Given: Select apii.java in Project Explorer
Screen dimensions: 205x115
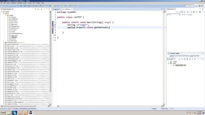Looking at the screenshot, I should 13,17.
